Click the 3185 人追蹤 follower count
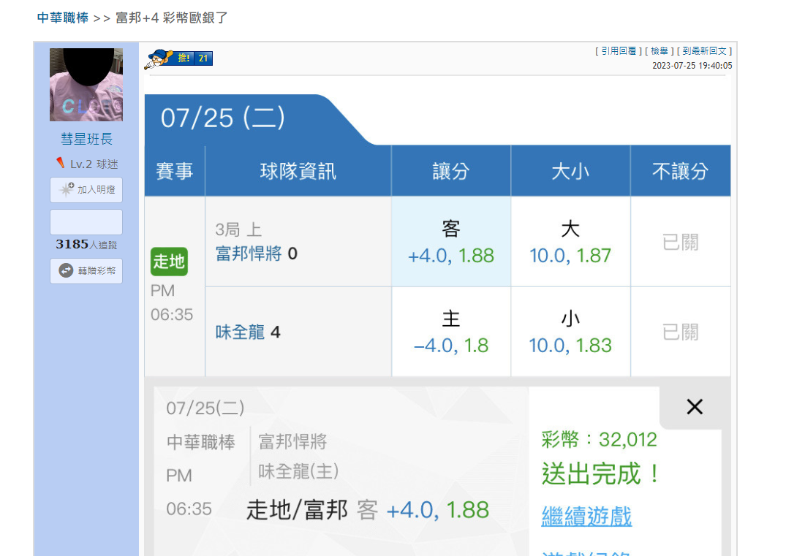The image size is (786, 556). 86,245
